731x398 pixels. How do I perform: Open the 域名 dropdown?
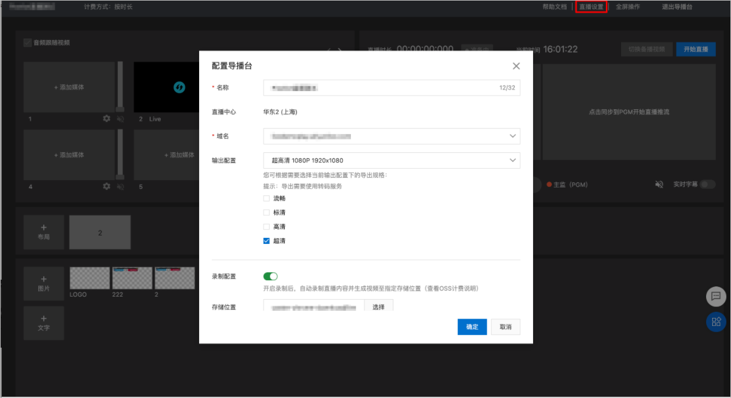[x=392, y=136]
